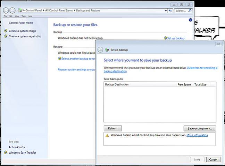Click back arrow in Set up backup dialog

click(x=100, y=50)
